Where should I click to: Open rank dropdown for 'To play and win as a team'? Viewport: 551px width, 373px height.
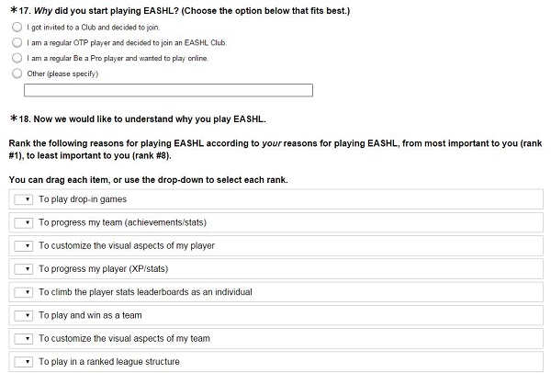pyautogui.click(x=24, y=315)
